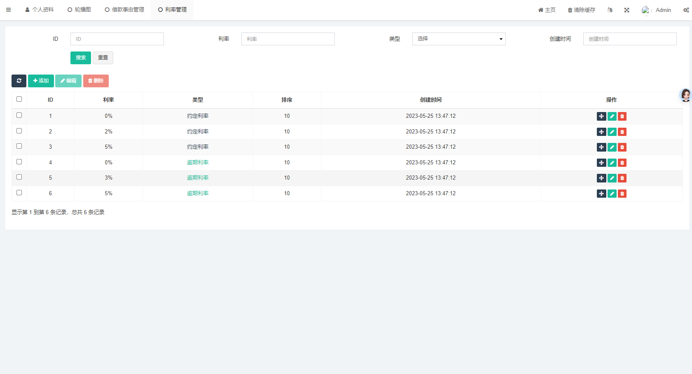The height and width of the screenshot is (374, 692).
Task: Open the 类型 dropdown selector
Action: coord(458,39)
